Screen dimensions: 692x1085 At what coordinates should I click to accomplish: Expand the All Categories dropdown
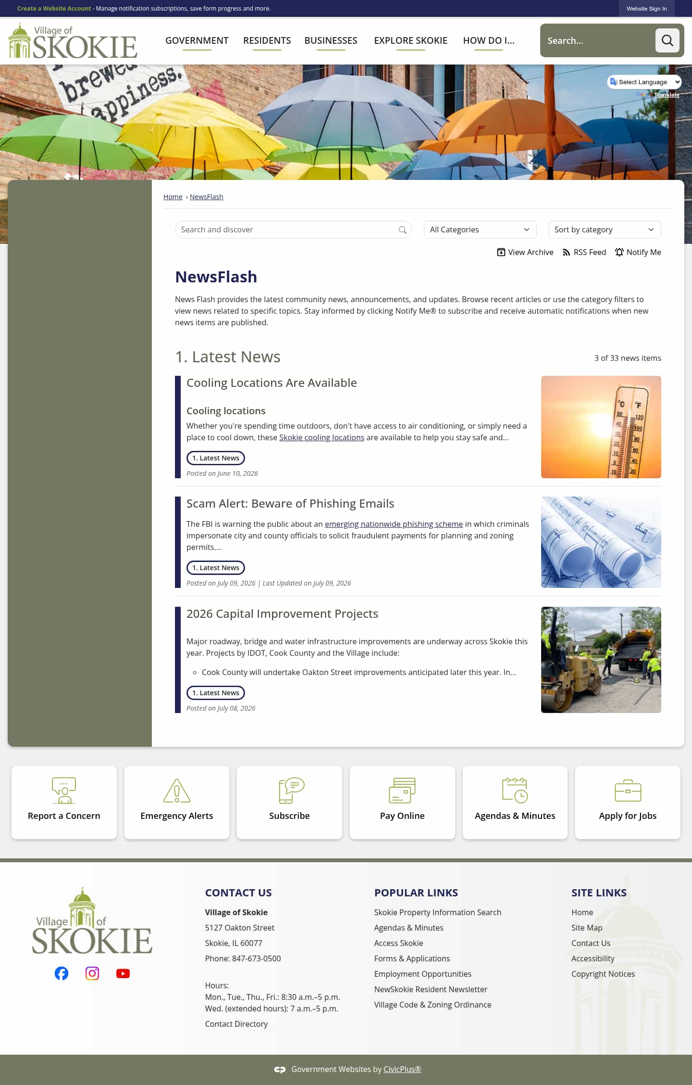[480, 230]
